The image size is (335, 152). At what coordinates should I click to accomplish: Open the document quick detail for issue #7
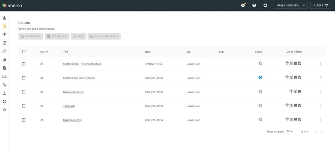pos(300,64)
